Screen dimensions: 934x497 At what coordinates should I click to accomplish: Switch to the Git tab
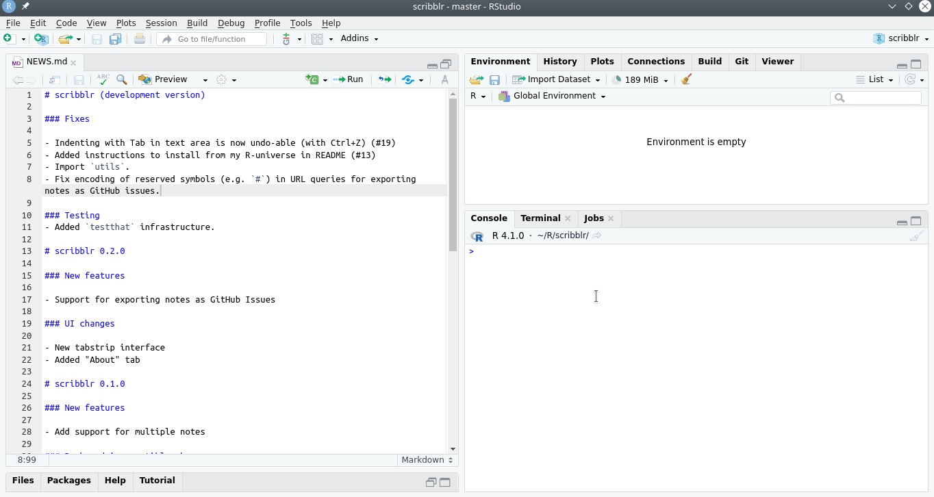742,62
